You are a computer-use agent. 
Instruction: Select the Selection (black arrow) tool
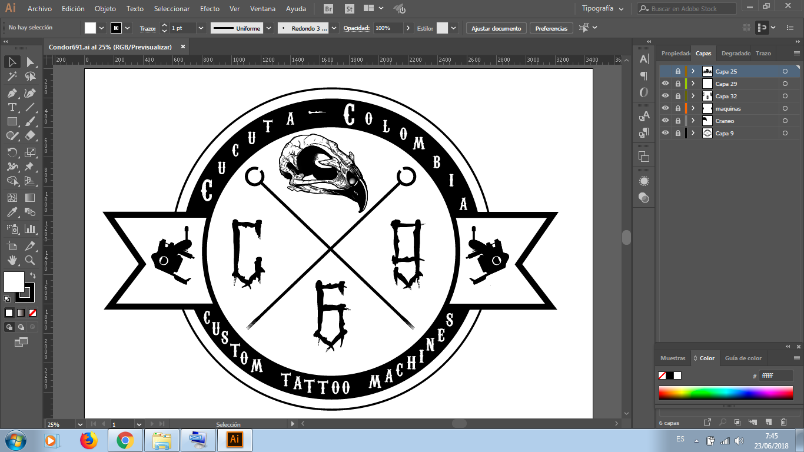coord(12,62)
